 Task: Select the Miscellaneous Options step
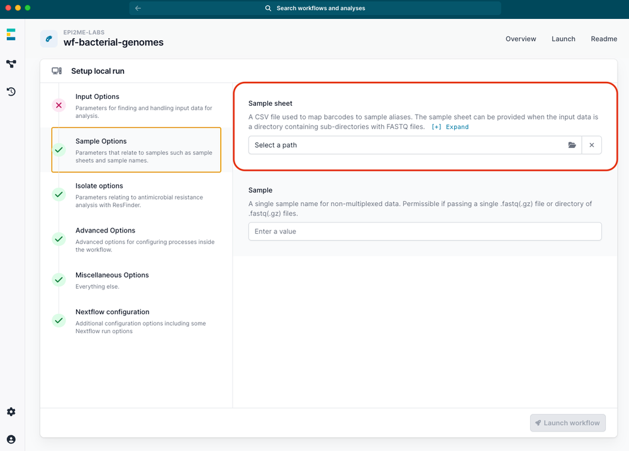click(x=136, y=280)
